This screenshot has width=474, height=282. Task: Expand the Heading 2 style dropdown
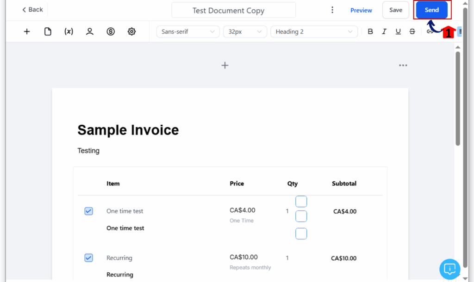pyautogui.click(x=314, y=31)
